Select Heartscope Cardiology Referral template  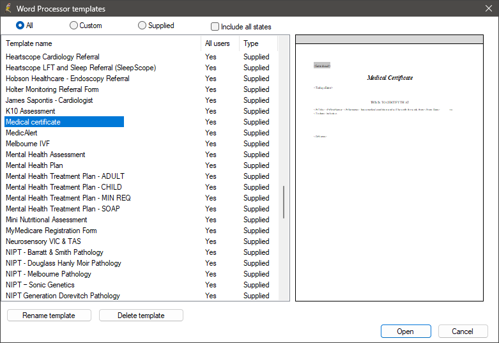[52, 57]
